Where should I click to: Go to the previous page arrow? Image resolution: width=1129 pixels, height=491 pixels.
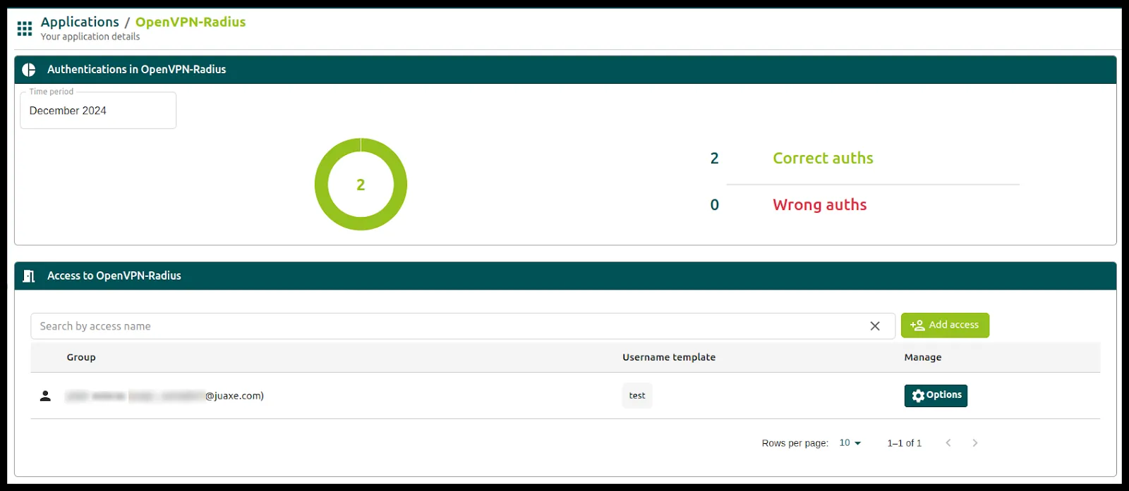coord(948,443)
